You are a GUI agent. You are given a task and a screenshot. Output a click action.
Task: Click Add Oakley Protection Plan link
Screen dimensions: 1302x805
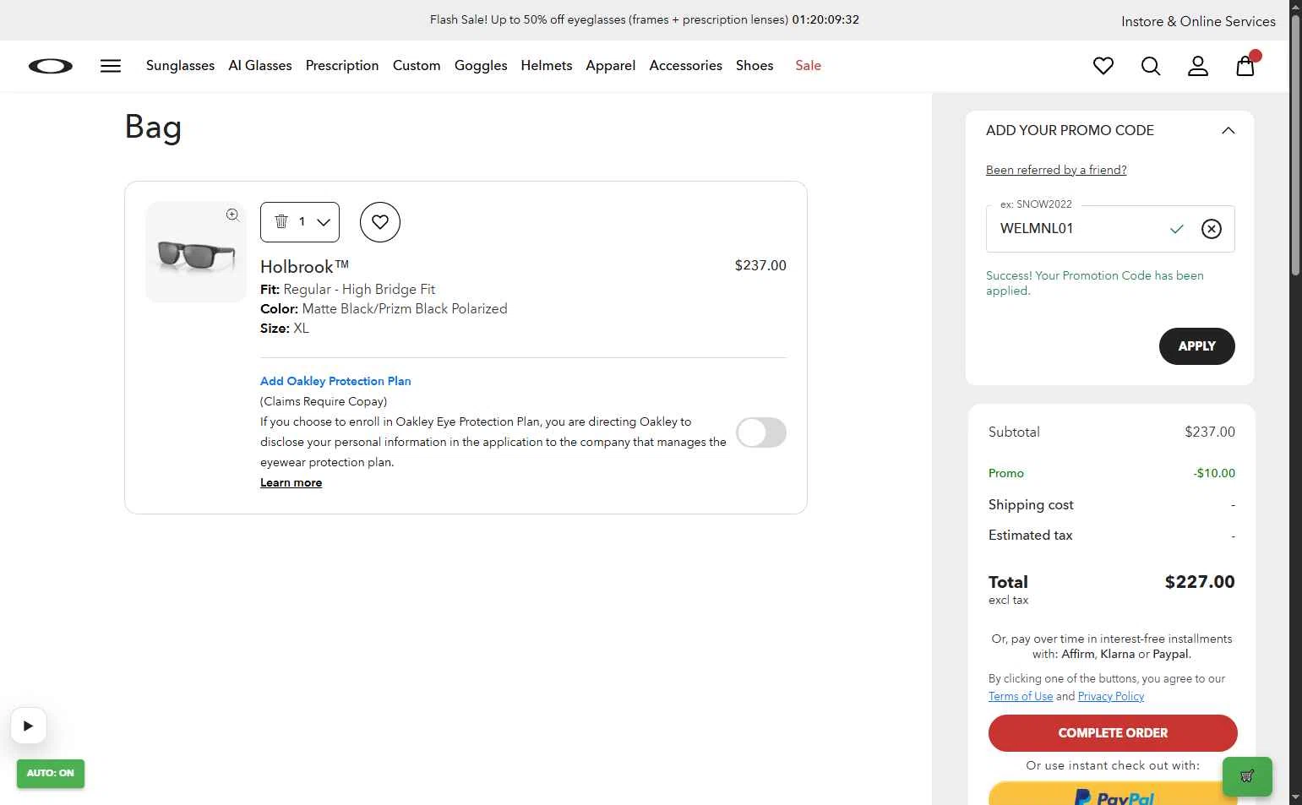335,381
